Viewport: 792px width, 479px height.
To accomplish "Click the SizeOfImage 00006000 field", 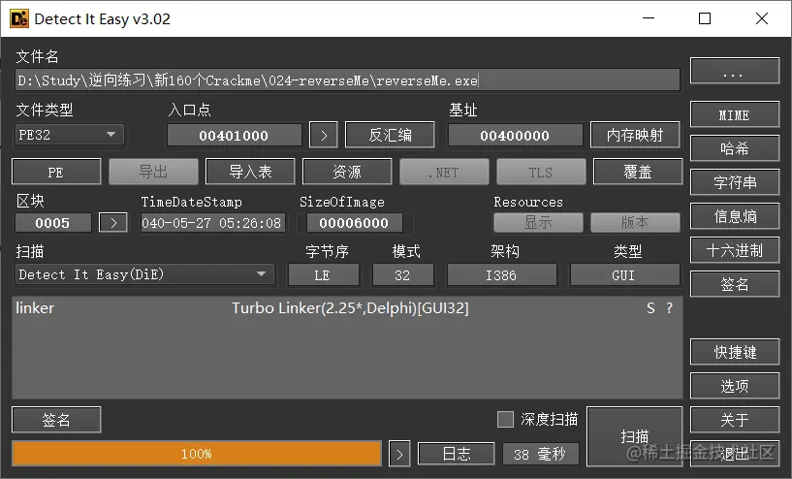I will click(x=354, y=223).
